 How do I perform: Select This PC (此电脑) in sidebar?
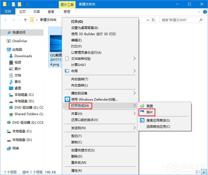click(x=17, y=49)
